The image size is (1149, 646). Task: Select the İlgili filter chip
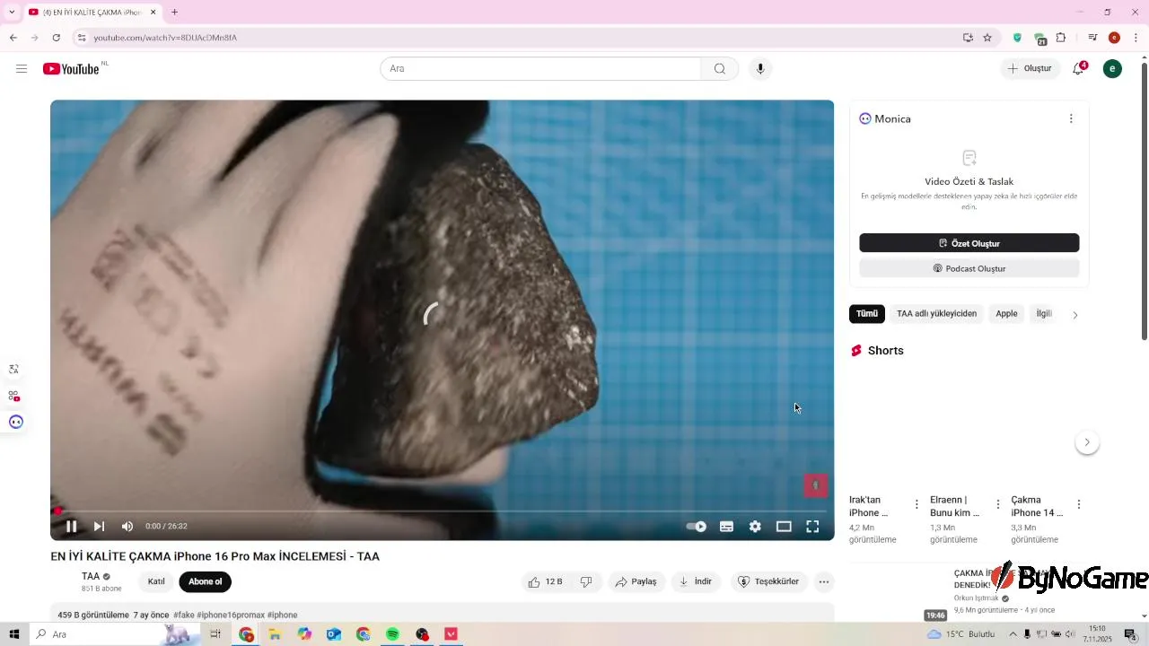(x=1044, y=314)
